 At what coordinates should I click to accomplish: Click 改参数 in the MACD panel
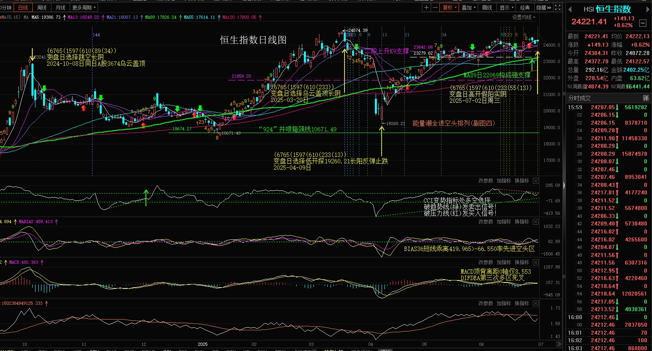point(486,263)
